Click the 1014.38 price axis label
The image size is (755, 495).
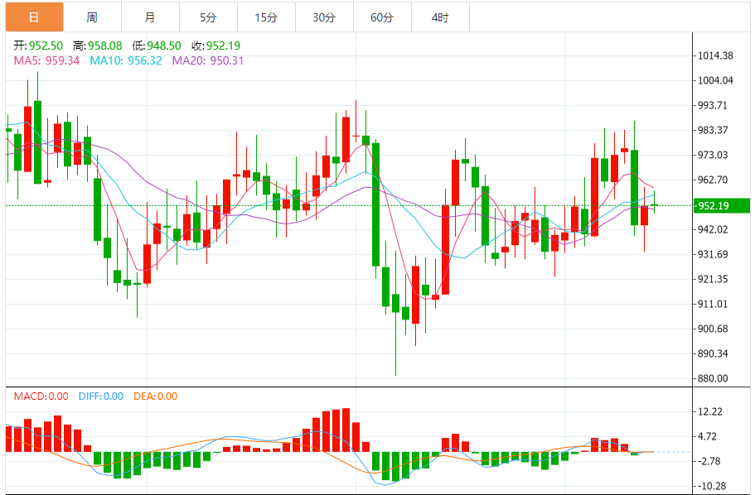coord(715,55)
